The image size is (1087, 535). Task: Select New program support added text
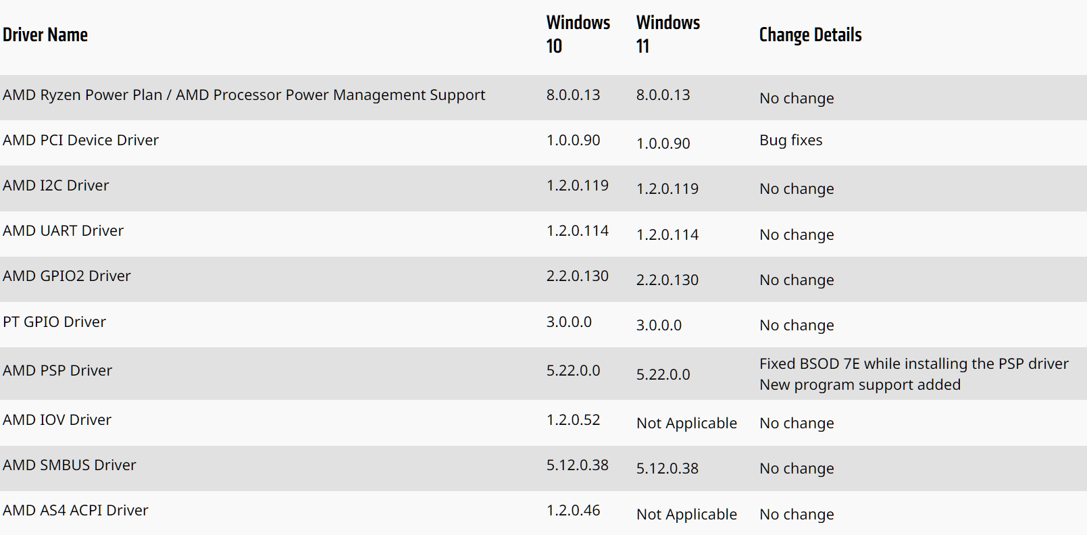coord(860,385)
